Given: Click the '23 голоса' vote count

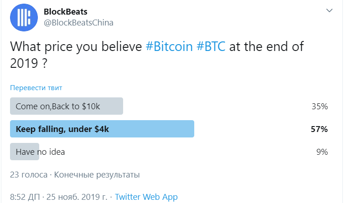Looking at the screenshot, I should [29, 174].
